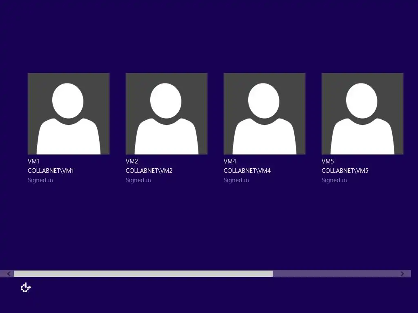Screen dimensions: 418x313
Task: Click the COLLABNET\VM1 account name
Action: (x=51, y=171)
